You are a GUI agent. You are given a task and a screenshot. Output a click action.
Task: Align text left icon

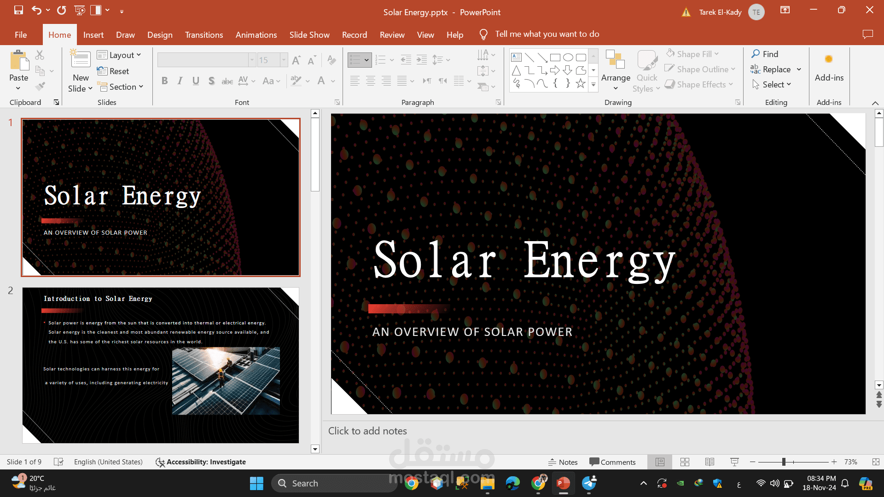coord(355,81)
